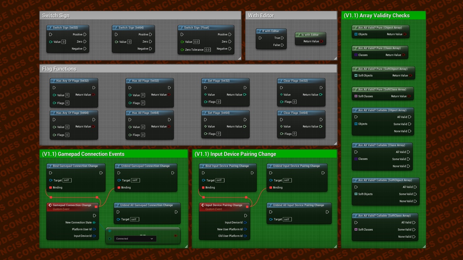Click the Positive exec pin on Switch Sign (Int32)
463x260 pixels.
[85, 35]
